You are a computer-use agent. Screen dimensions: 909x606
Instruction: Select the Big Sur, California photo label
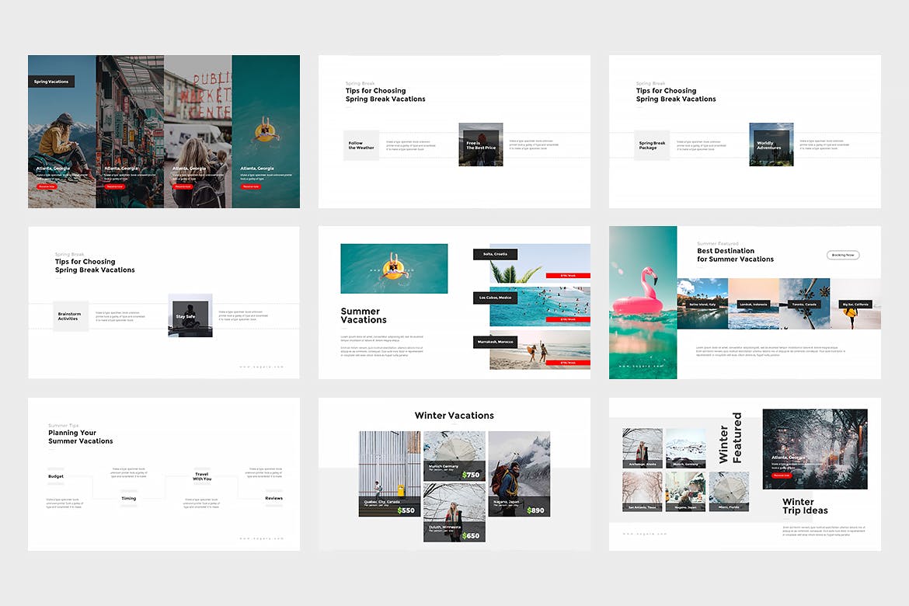tap(855, 305)
